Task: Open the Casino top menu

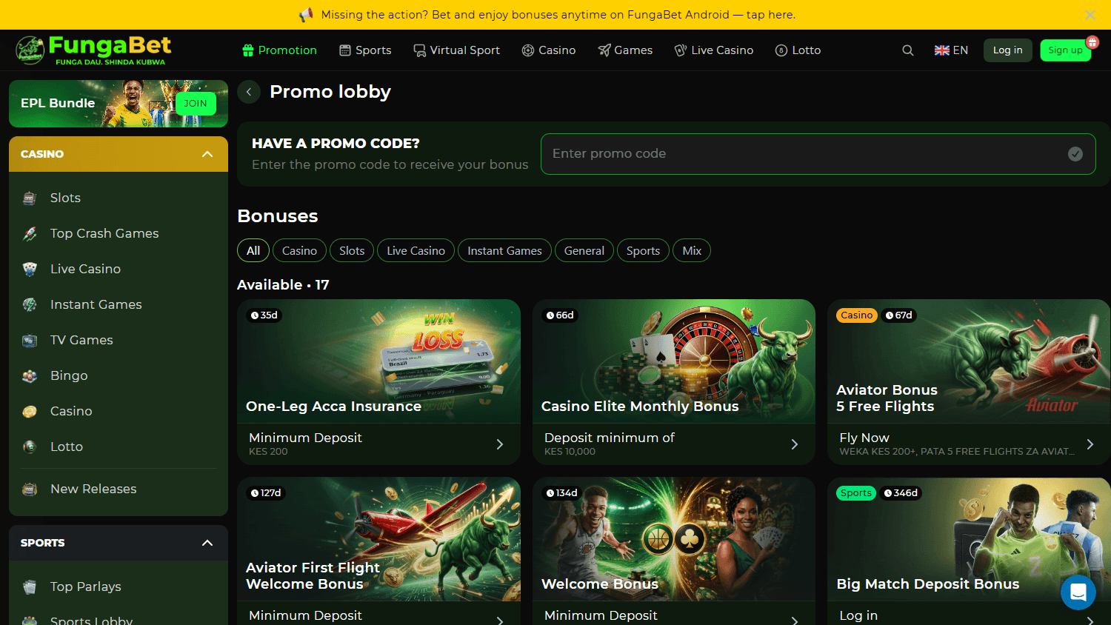Action: [549, 50]
